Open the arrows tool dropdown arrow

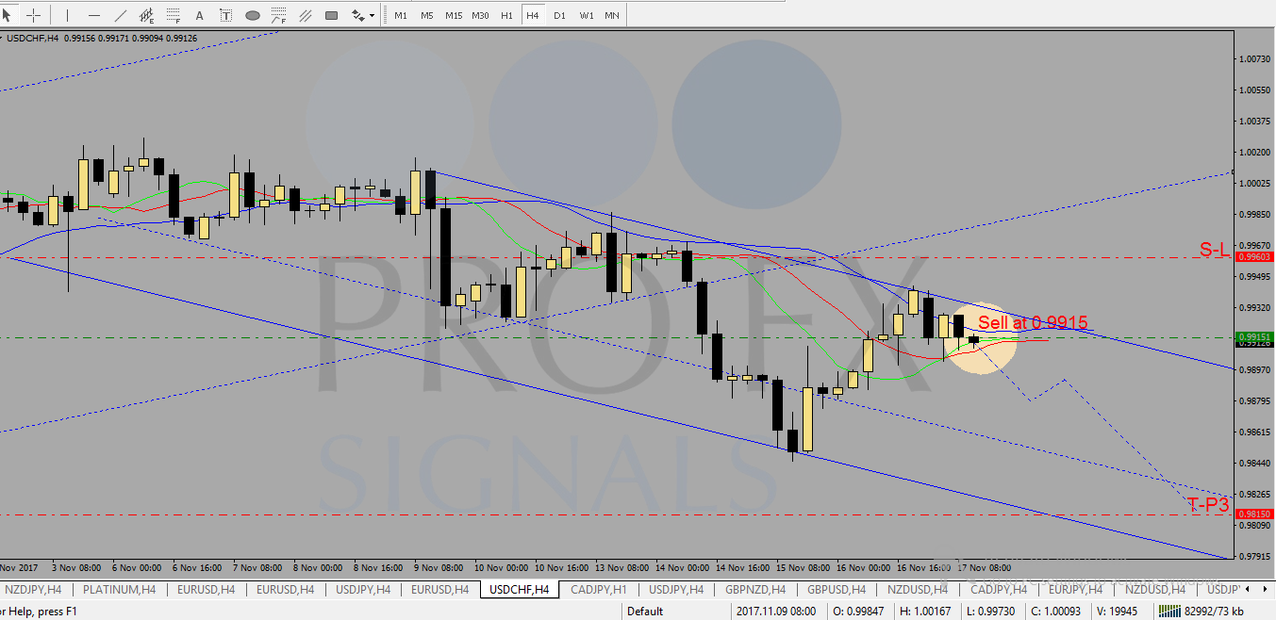[372, 15]
